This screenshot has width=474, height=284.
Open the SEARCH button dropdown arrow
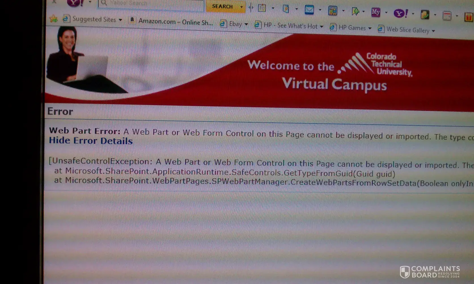[x=242, y=7]
